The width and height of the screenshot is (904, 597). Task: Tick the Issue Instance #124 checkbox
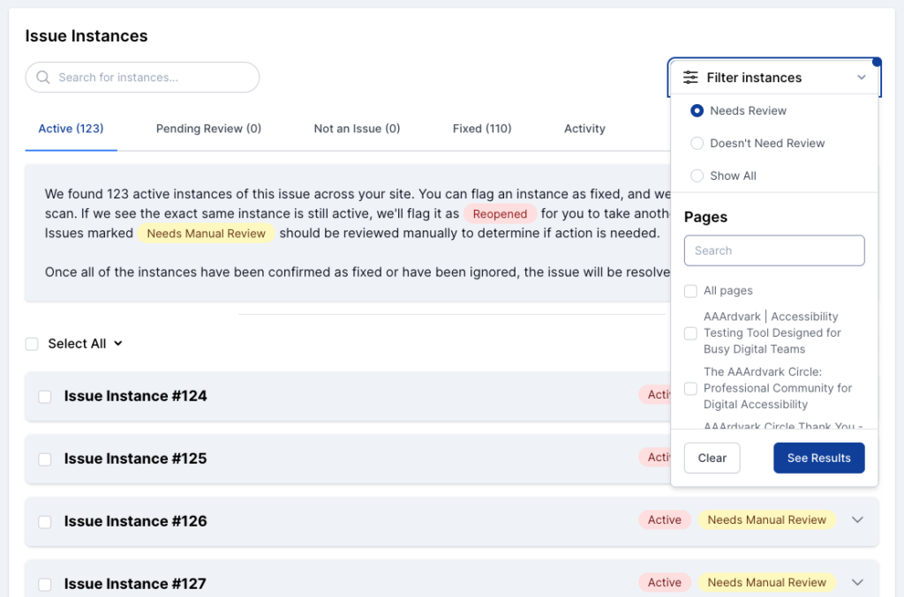click(45, 397)
